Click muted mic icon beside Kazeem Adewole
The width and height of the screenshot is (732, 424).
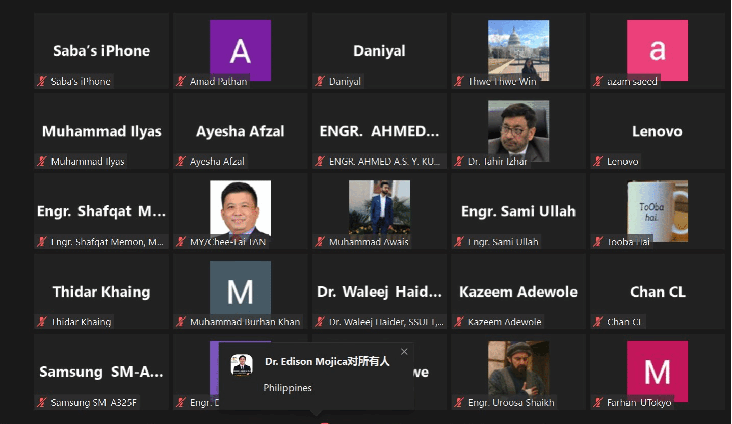point(459,322)
